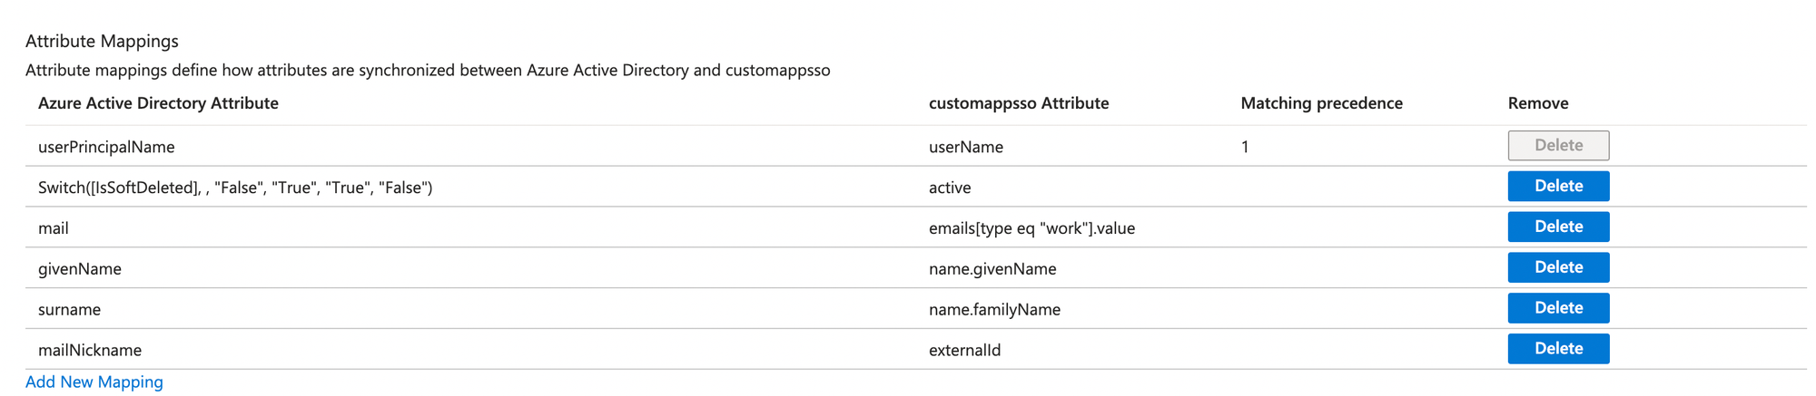Select the mail source attribute
Image resolution: width=1816 pixels, height=396 pixels.
coord(54,228)
